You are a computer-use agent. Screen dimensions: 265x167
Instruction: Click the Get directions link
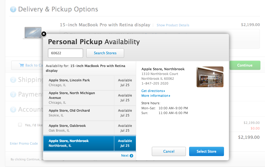pyautogui.click(x=153, y=91)
